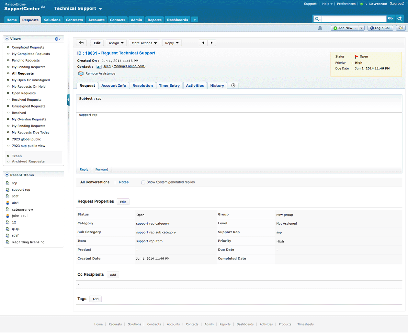
Task: Click the top search input field
Action: click(354, 19)
